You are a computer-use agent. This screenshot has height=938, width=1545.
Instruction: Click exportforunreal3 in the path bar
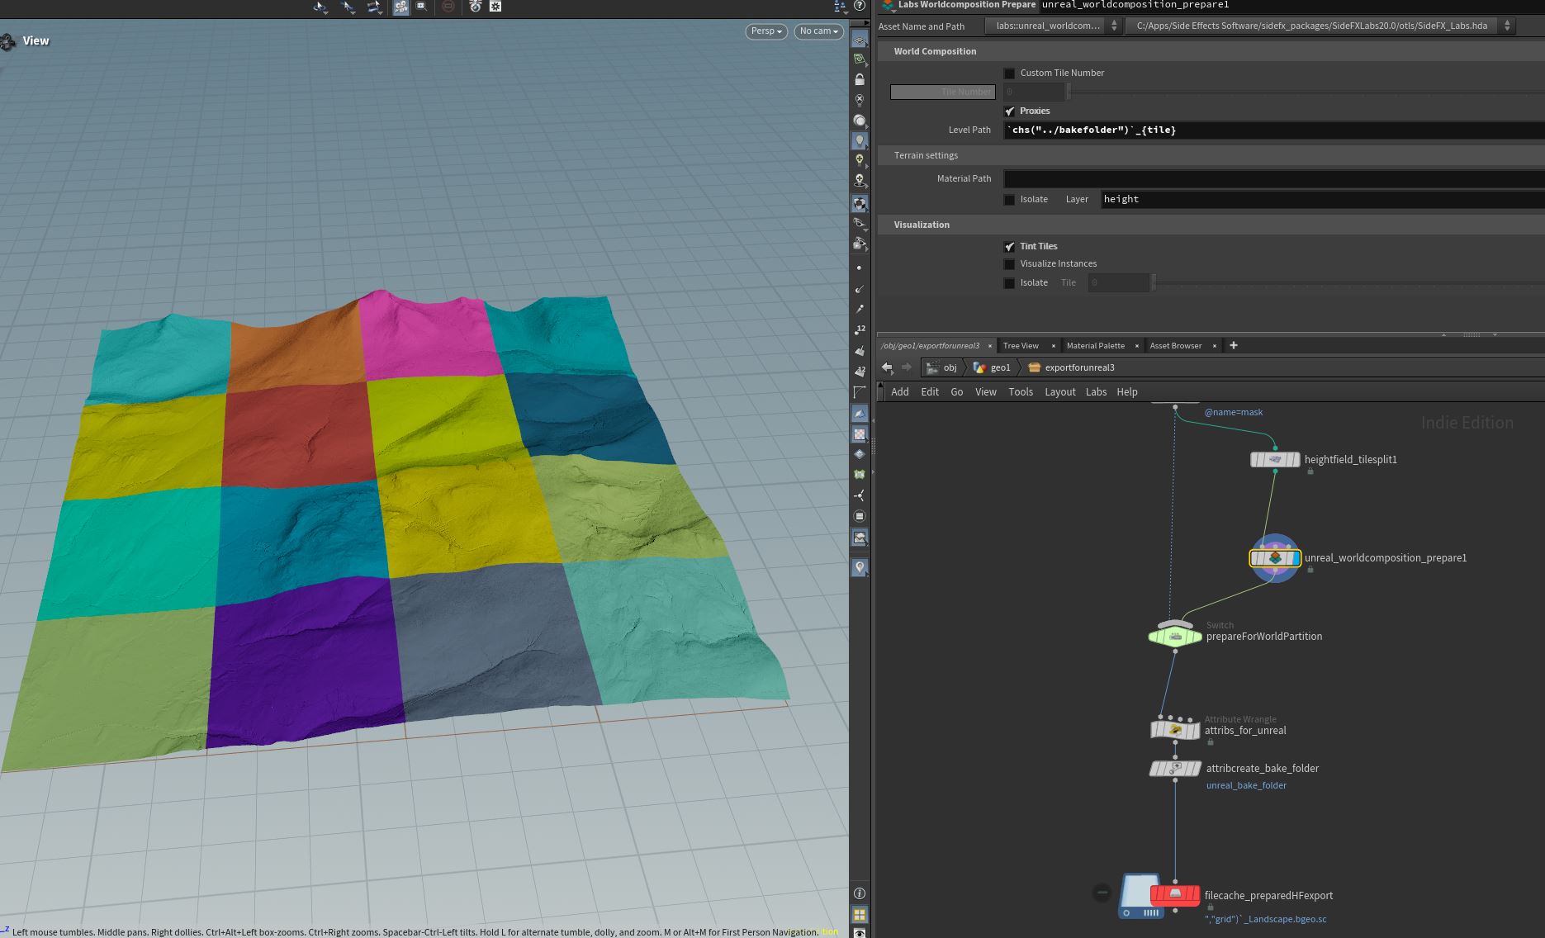click(x=1072, y=367)
